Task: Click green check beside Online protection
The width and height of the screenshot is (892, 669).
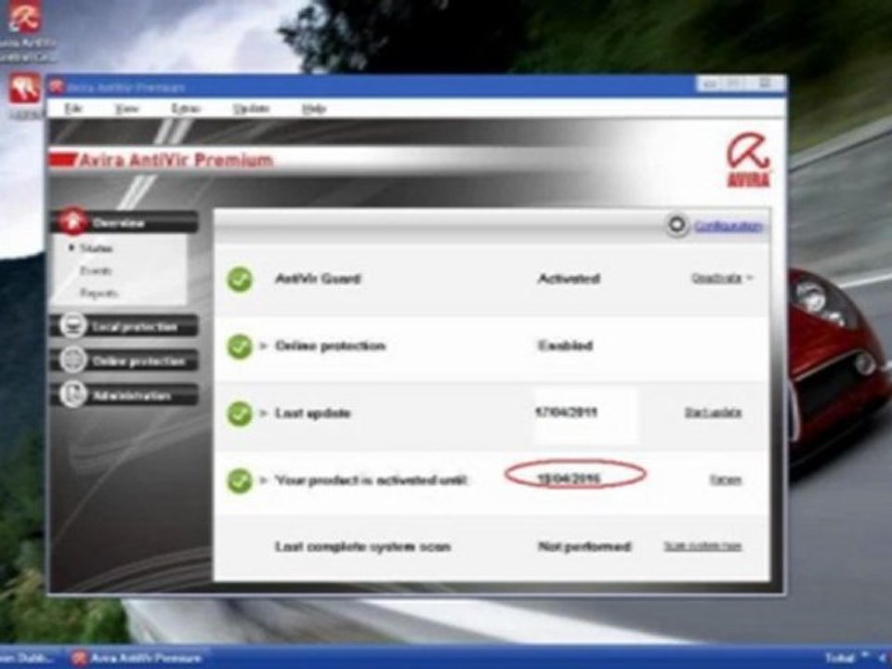Action: click(x=240, y=347)
